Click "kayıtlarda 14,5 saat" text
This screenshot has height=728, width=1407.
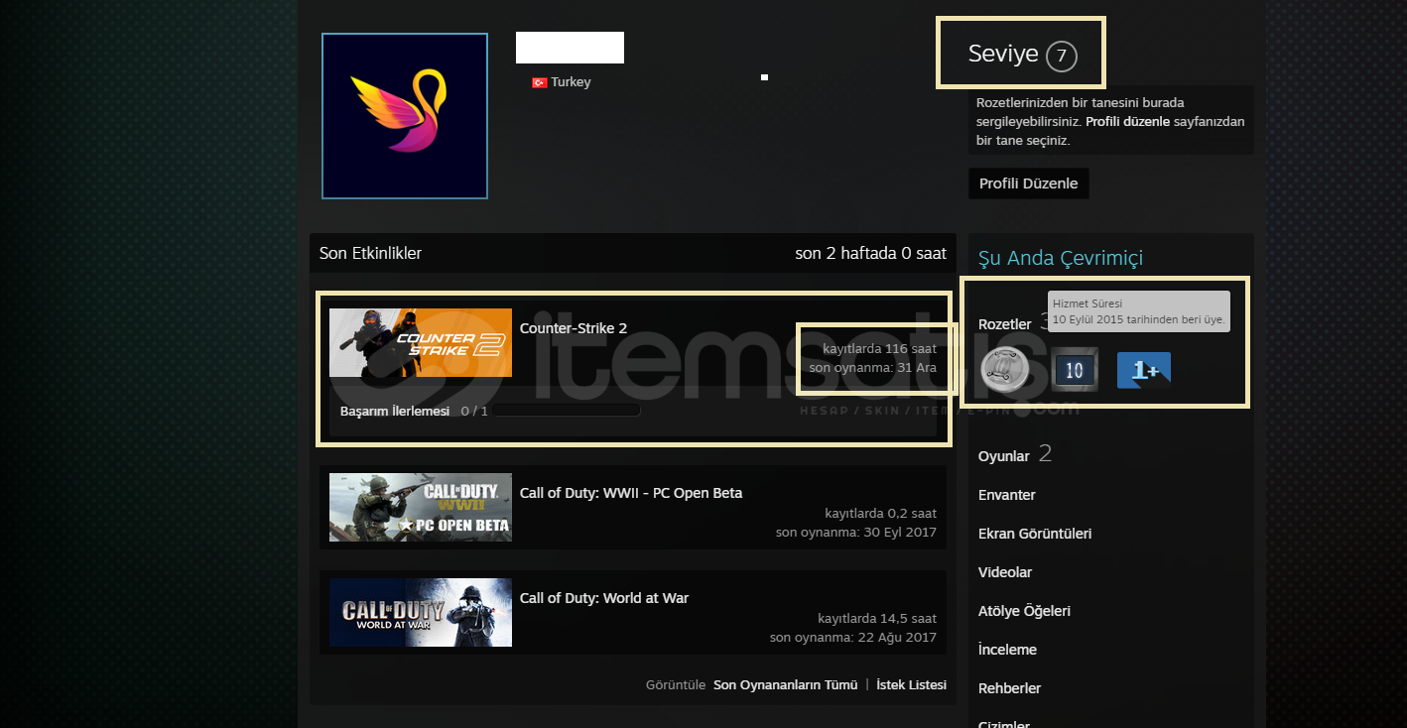[x=877, y=619]
